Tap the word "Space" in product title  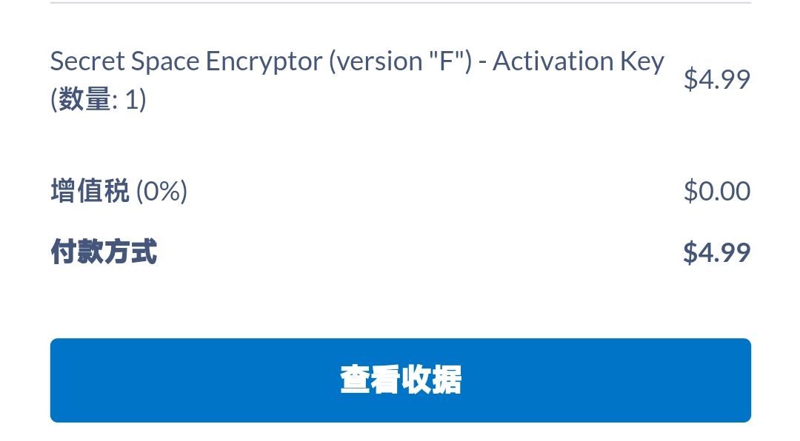(164, 61)
